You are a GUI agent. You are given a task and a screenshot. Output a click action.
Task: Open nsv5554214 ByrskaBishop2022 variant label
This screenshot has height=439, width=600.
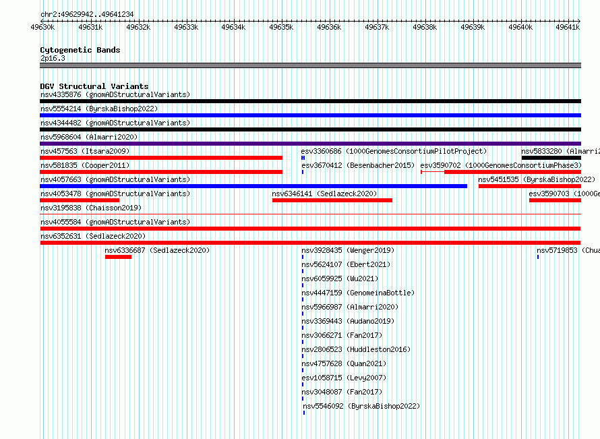click(x=99, y=109)
